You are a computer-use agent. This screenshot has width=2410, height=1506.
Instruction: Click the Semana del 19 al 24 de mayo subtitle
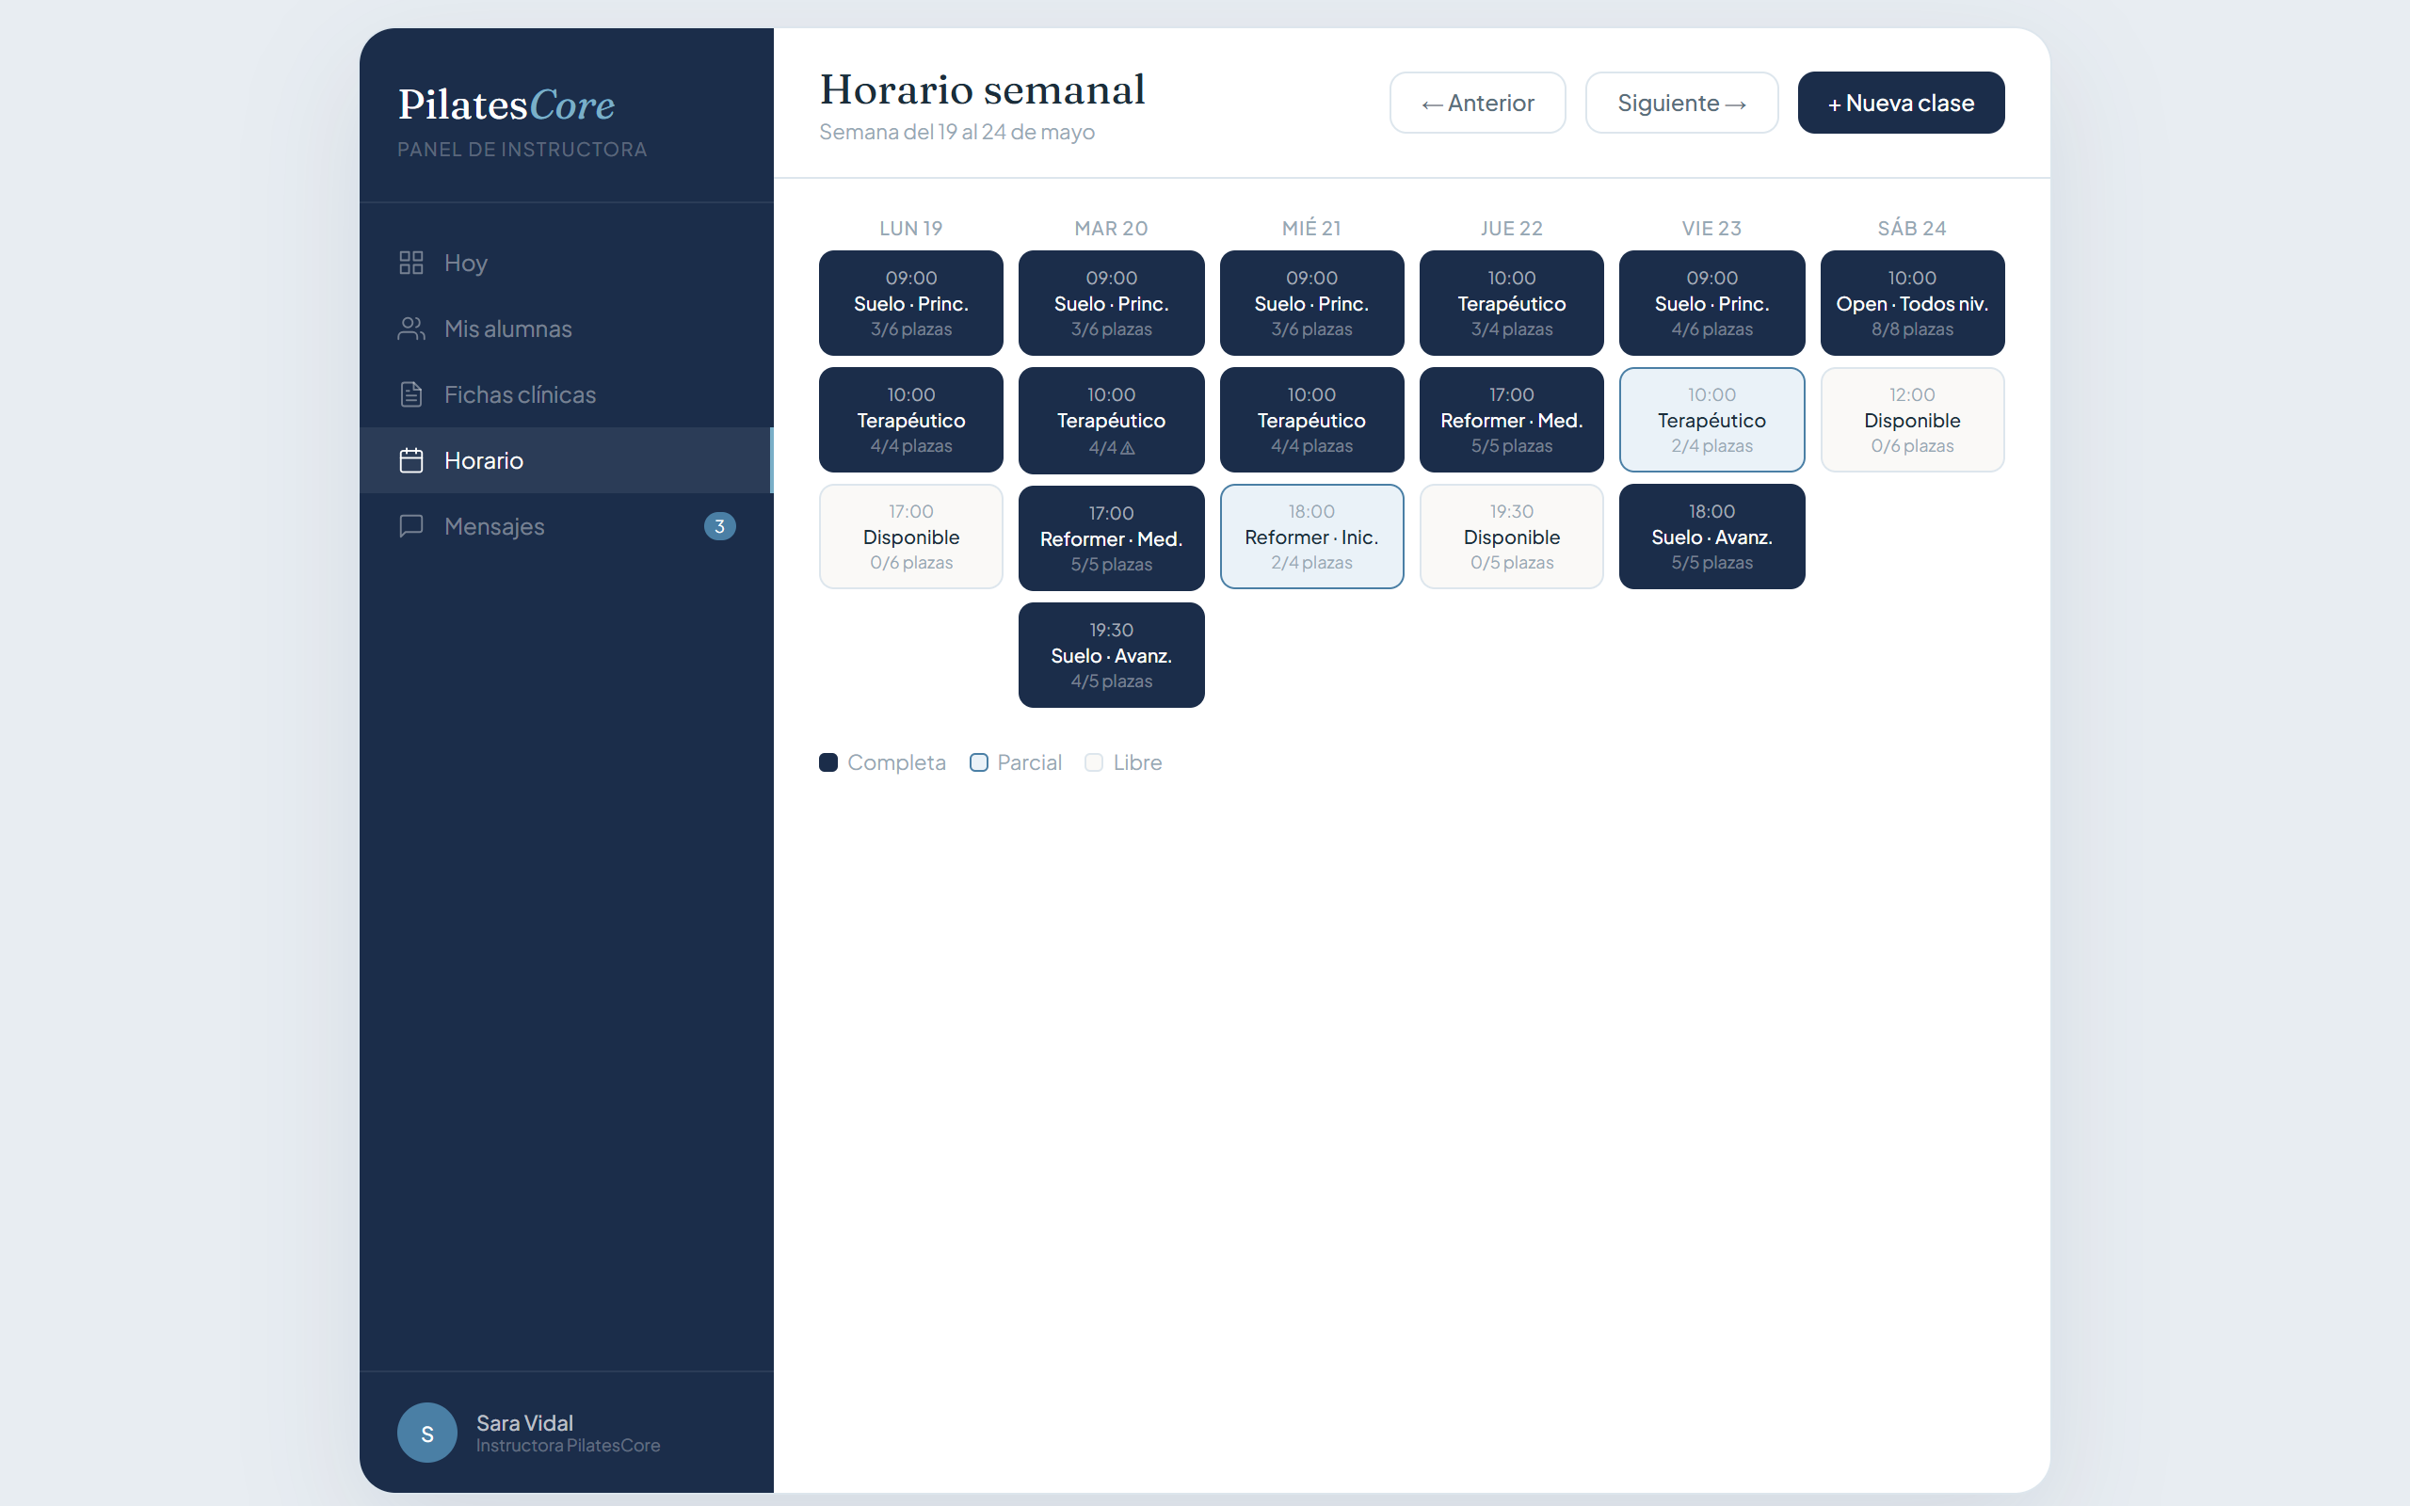(956, 133)
